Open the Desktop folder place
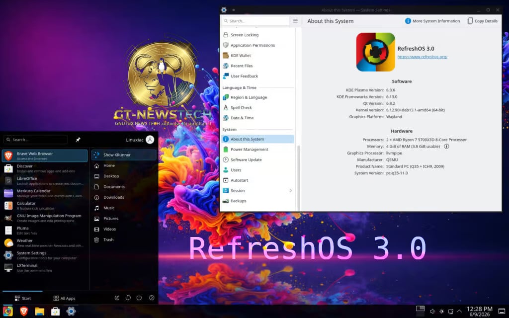509x318 pixels. click(x=124, y=176)
